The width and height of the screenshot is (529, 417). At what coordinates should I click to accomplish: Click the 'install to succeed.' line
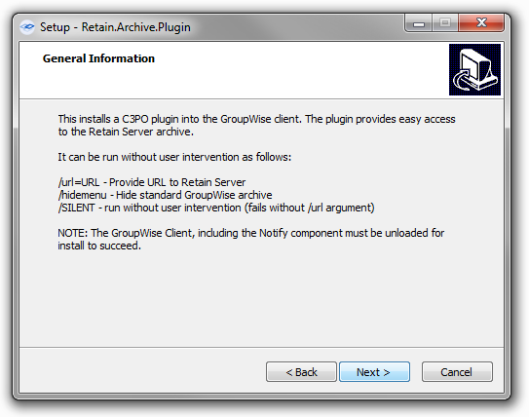point(99,246)
